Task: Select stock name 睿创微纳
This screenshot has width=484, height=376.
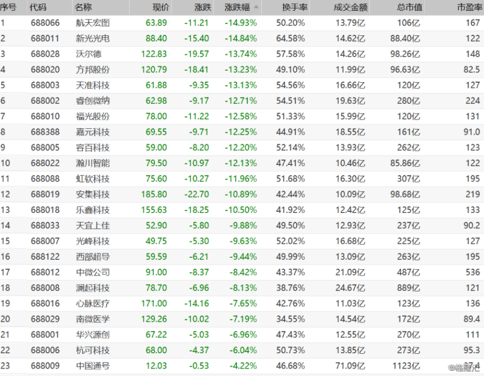Action: 93,101
